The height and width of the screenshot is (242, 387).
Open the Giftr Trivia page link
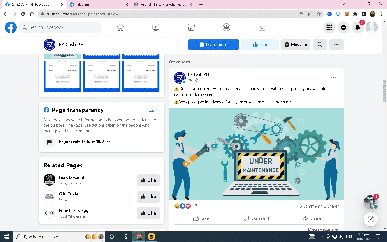click(68, 194)
